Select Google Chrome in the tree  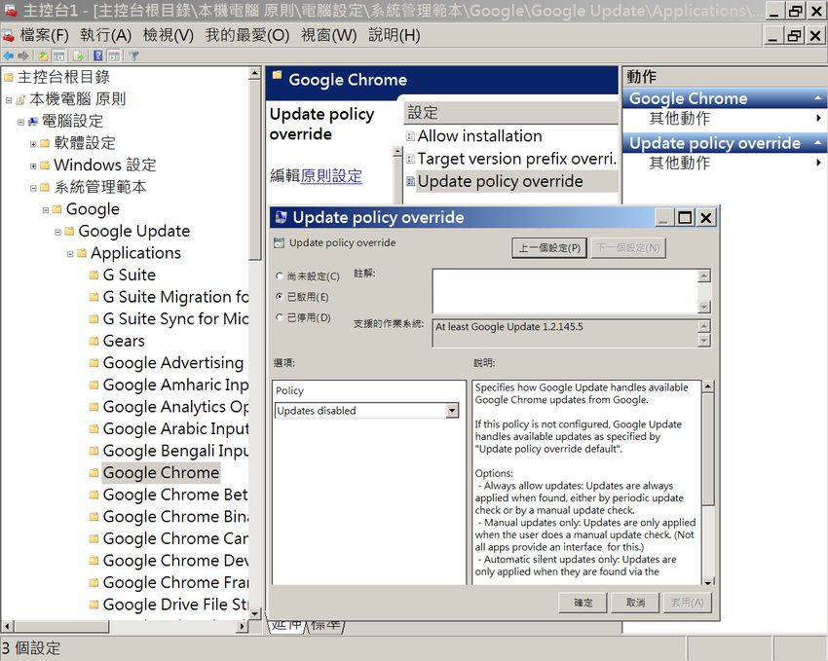coord(161,473)
